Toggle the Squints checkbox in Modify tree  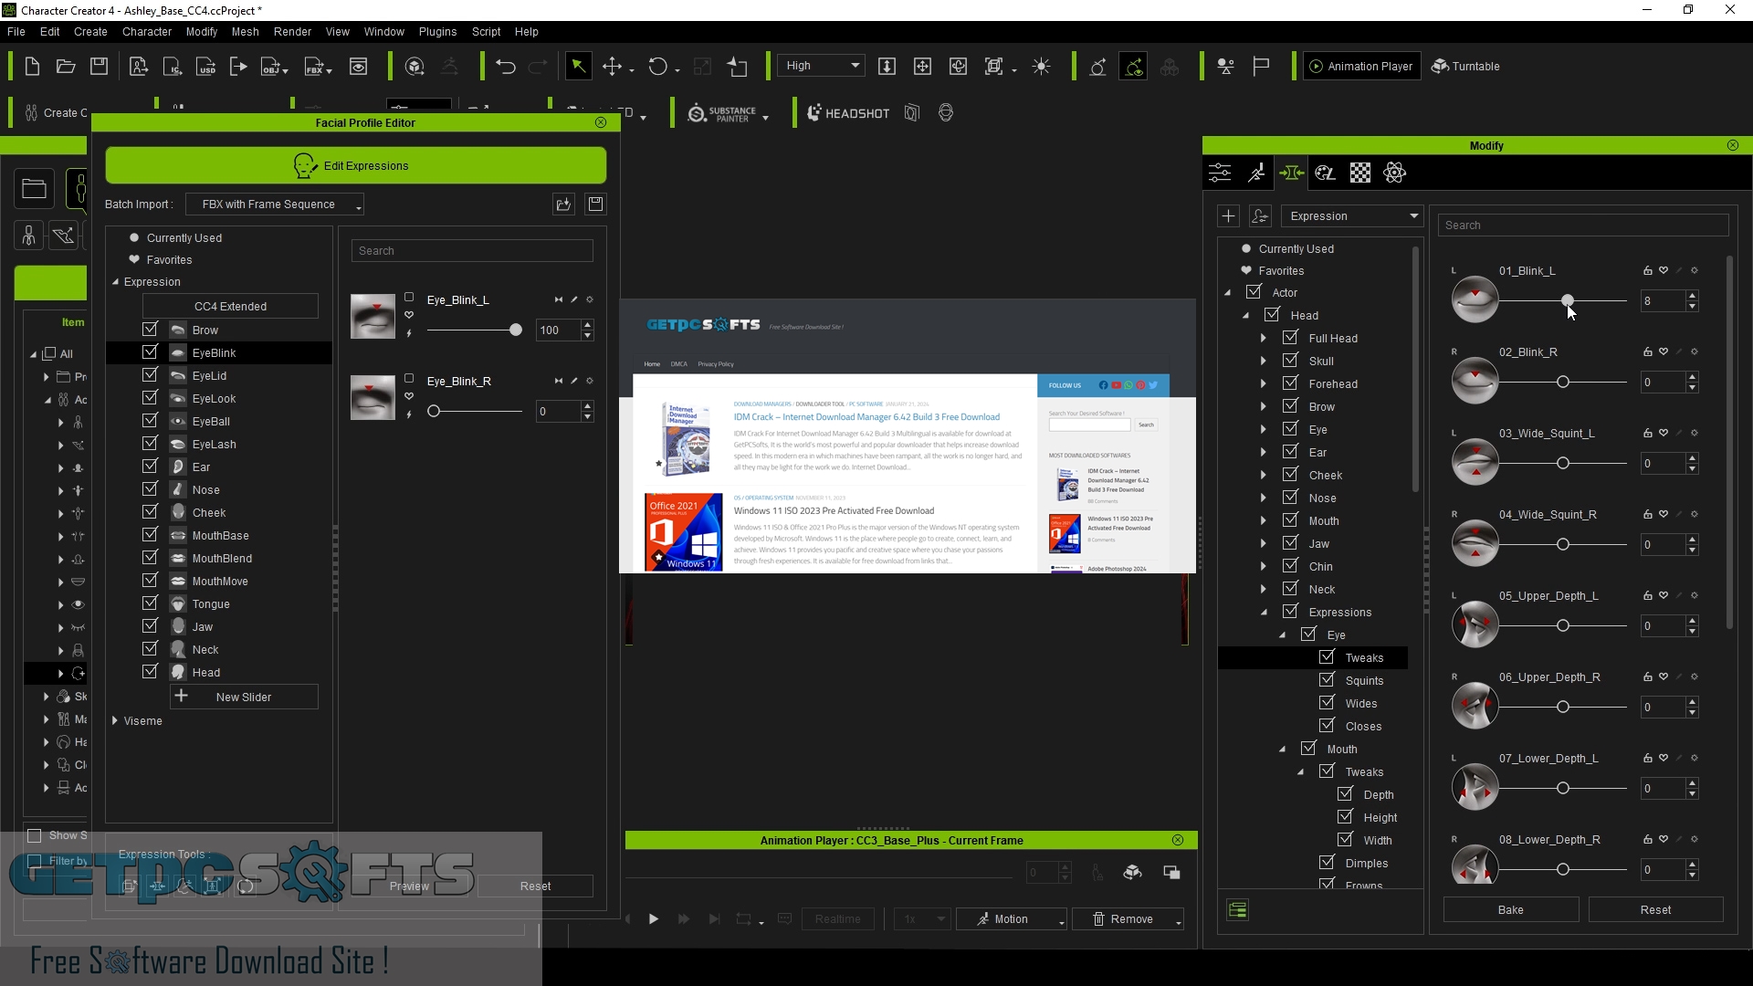tap(1327, 680)
